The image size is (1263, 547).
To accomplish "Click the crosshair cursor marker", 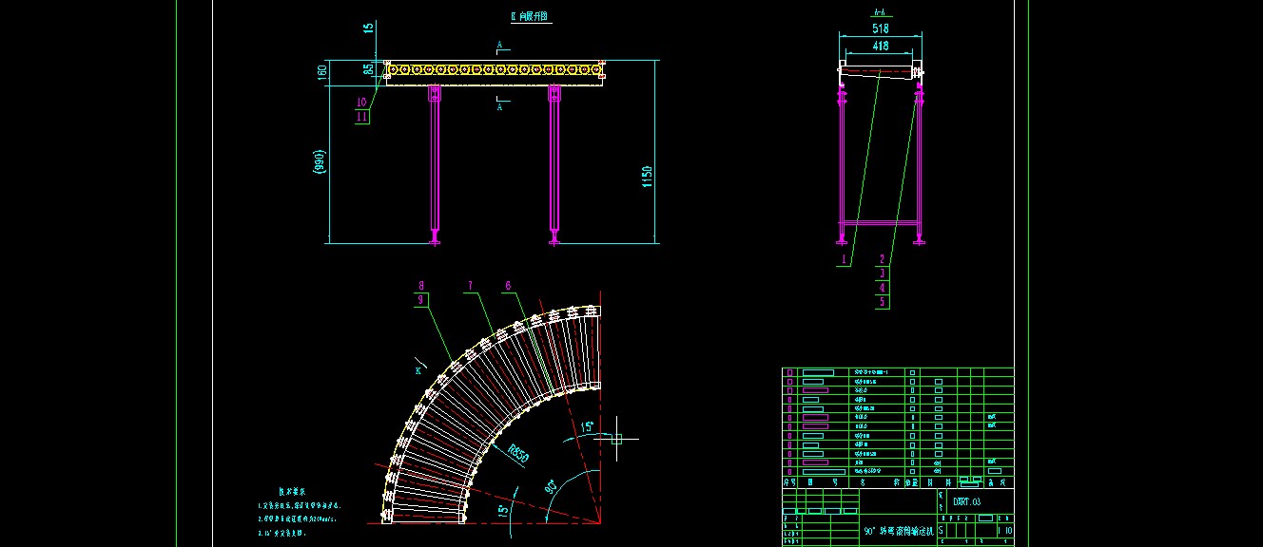I will (x=616, y=438).
